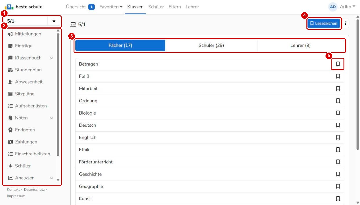Open the Impressum footer link
This screenshot has height=205, width=360.
pyautogui.click(x=16, y=196)
